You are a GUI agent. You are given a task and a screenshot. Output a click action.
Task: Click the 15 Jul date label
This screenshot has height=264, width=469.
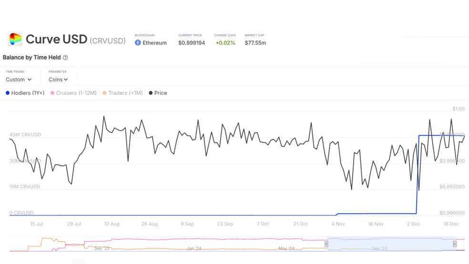pyautogui.click(x=37, y=224)
